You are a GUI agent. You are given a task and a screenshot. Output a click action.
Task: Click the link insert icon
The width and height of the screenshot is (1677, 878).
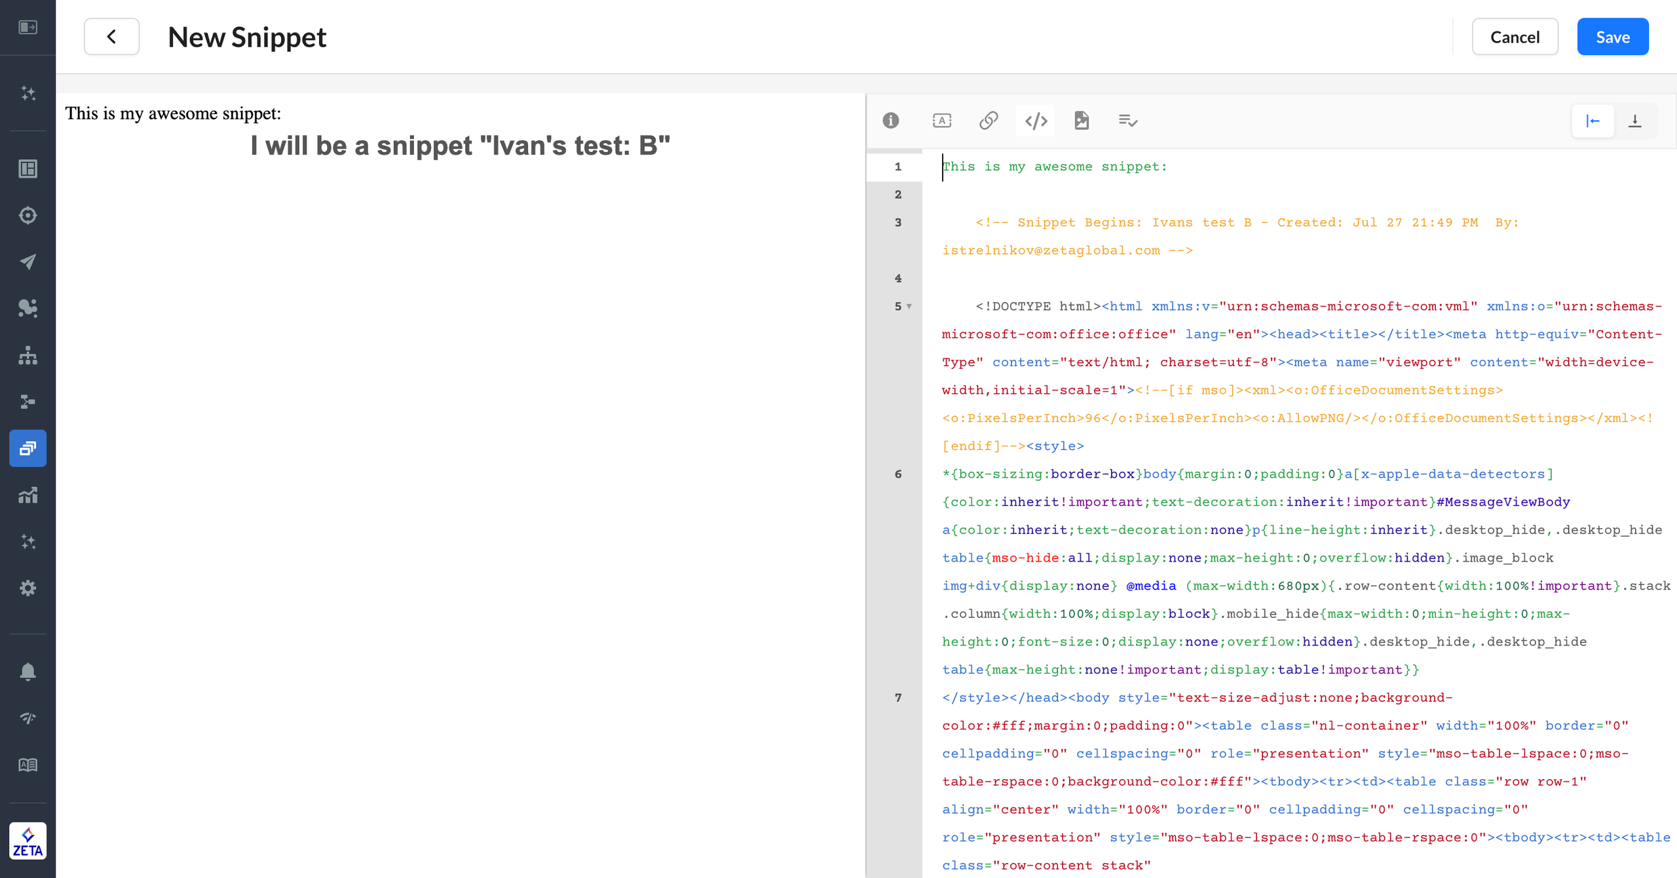click(x=989, y=121)
